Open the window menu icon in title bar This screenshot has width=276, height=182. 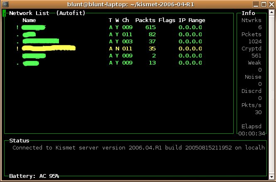(x=5, y=4)
